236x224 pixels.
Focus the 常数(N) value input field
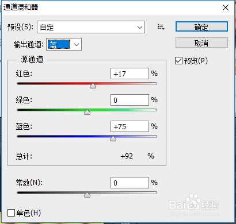[130, 183]
